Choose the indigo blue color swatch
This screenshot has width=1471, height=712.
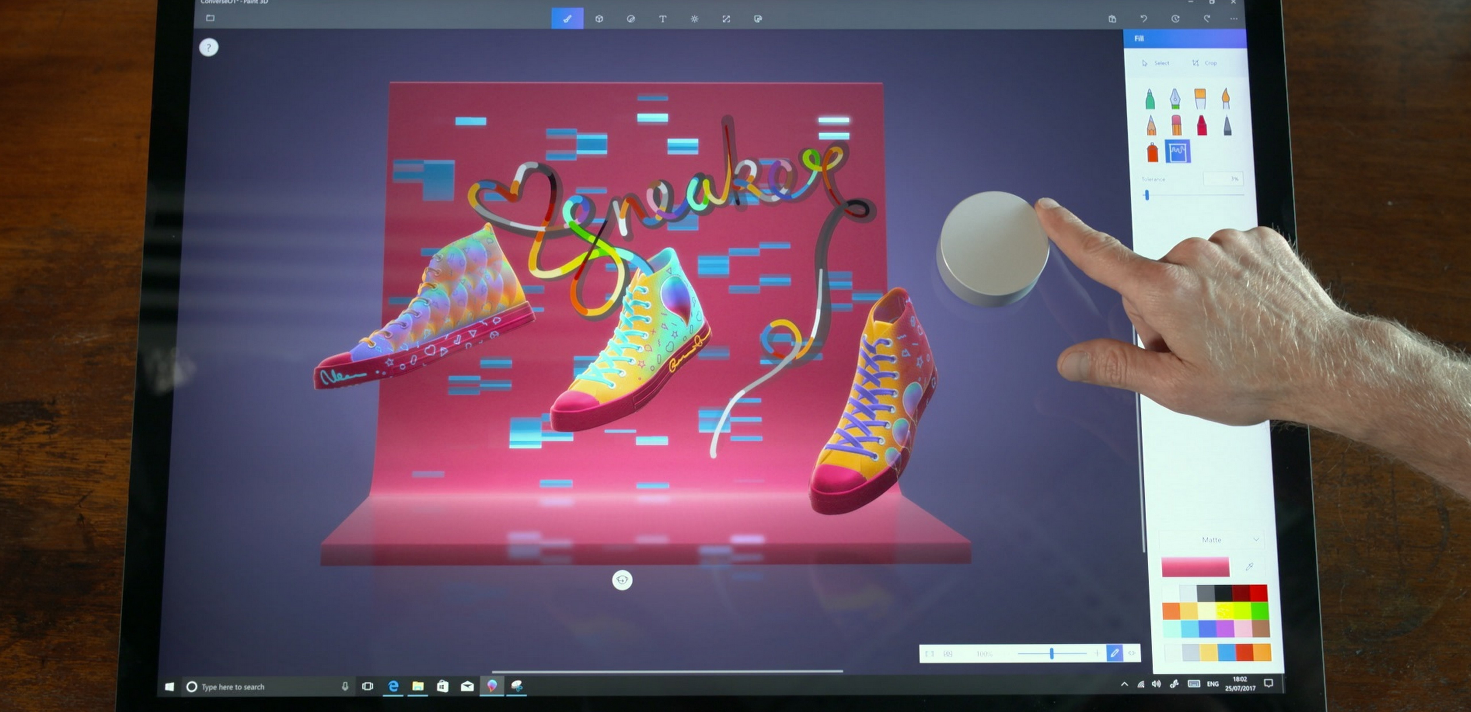[x=1207, y=629]
